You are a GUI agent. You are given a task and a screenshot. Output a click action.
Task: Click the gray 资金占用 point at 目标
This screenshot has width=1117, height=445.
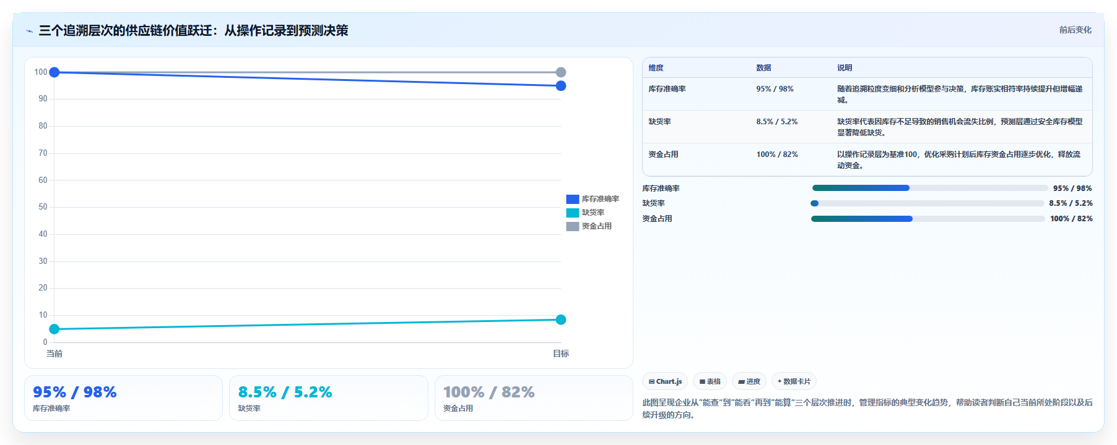(x=561, y=72)
